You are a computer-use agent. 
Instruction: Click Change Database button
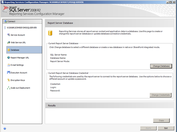[161, 66]
